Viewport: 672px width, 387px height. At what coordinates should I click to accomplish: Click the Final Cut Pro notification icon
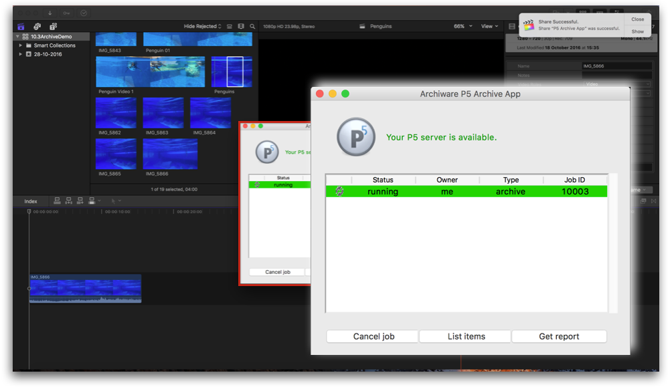click(529, 25)
